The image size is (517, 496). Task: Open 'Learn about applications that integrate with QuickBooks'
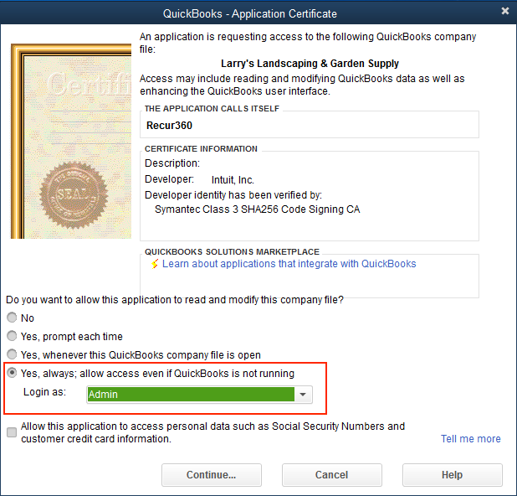pos(289,264)
